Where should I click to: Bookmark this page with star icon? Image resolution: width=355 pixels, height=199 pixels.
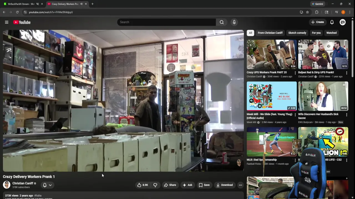[x=307, y=12]
